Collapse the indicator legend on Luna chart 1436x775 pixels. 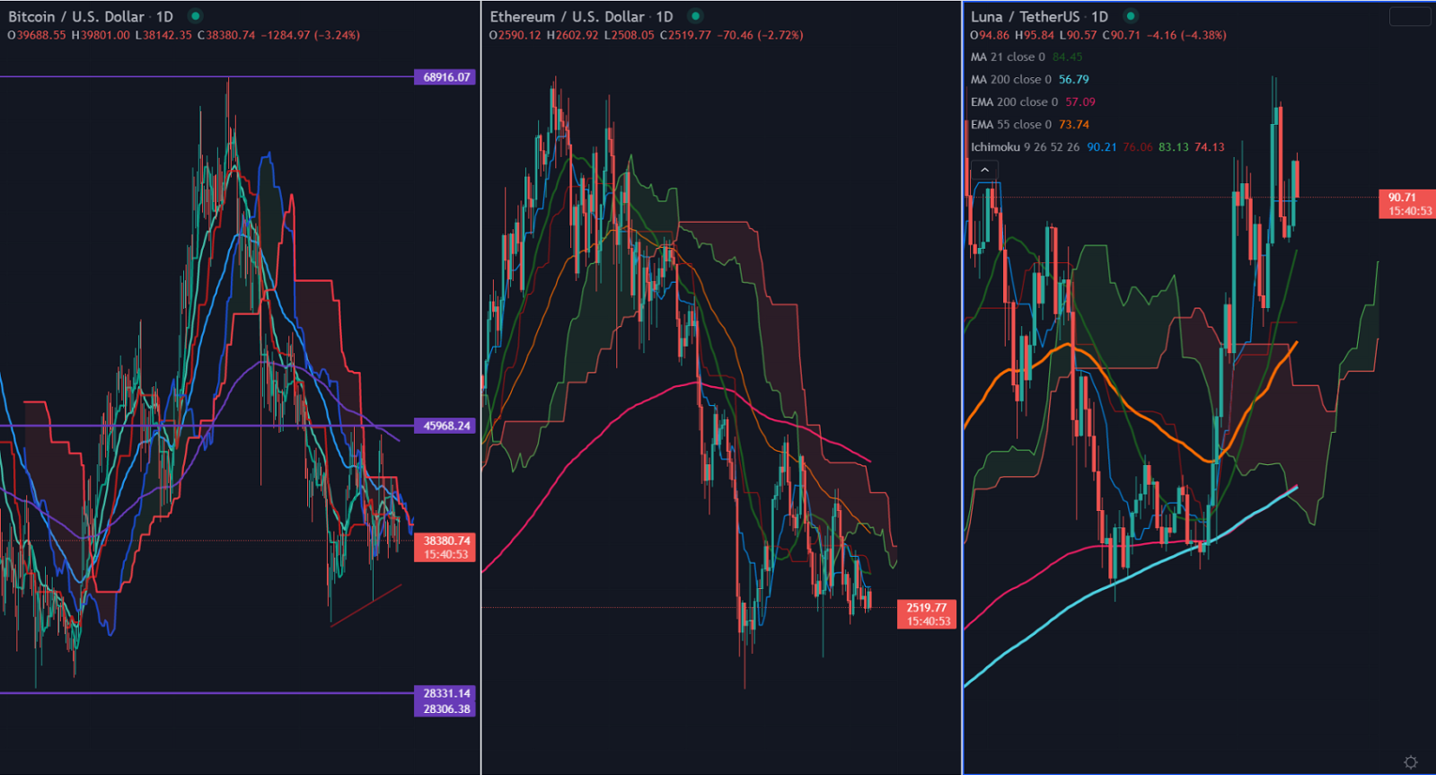985,170
